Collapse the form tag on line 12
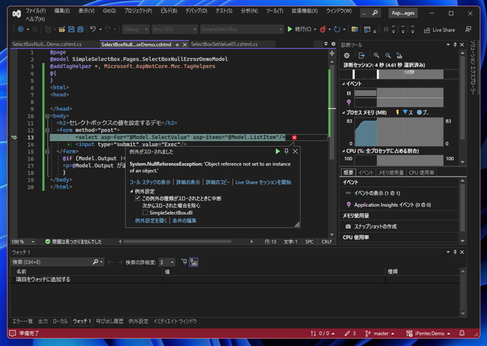487x346 pixels. coord(47,130)
